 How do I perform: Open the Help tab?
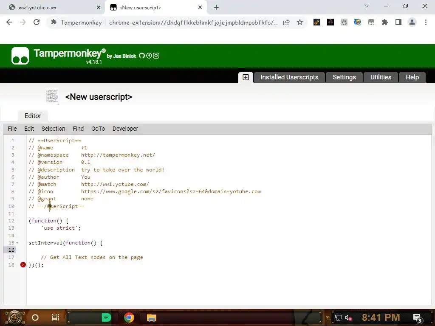412,77
